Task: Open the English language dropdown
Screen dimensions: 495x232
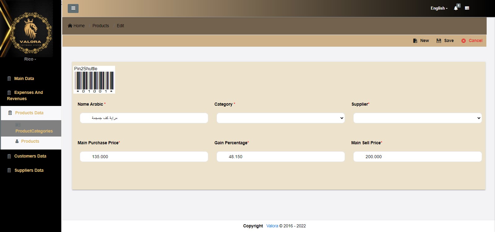Action: tap(439, 8)
